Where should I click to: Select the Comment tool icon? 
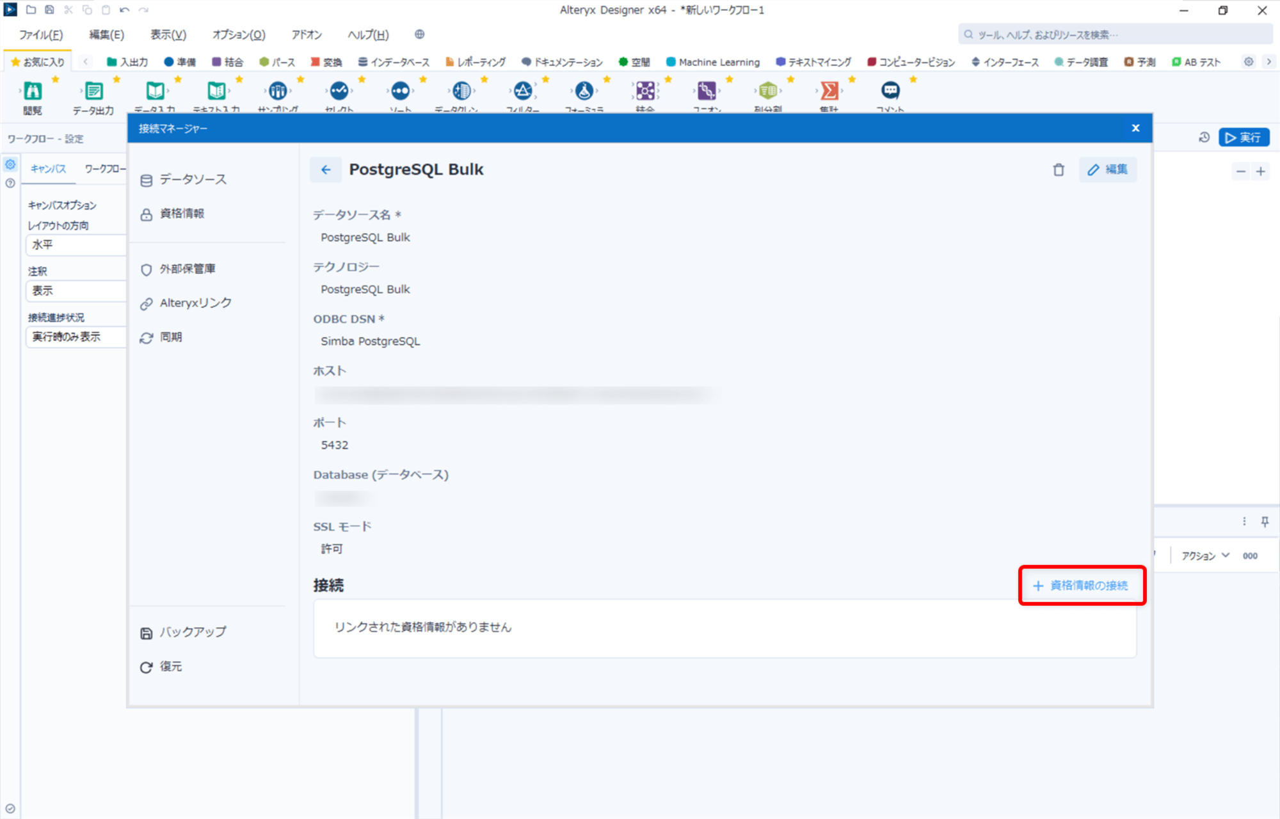pos(890,91)
